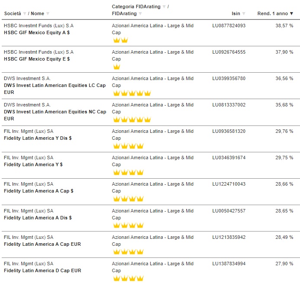Sort by Nome column arrow
Viewport: 300px width, 283px height.
click(48, 13)
